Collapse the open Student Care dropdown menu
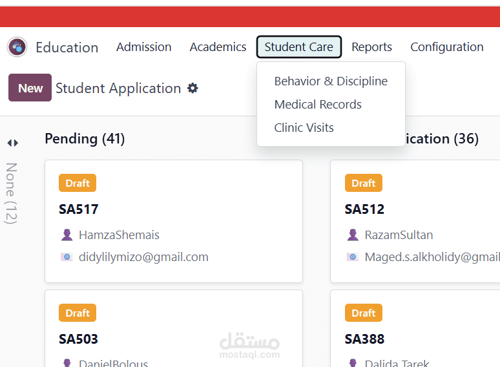This screenshot has width=500, height=367. pos(299,47)
